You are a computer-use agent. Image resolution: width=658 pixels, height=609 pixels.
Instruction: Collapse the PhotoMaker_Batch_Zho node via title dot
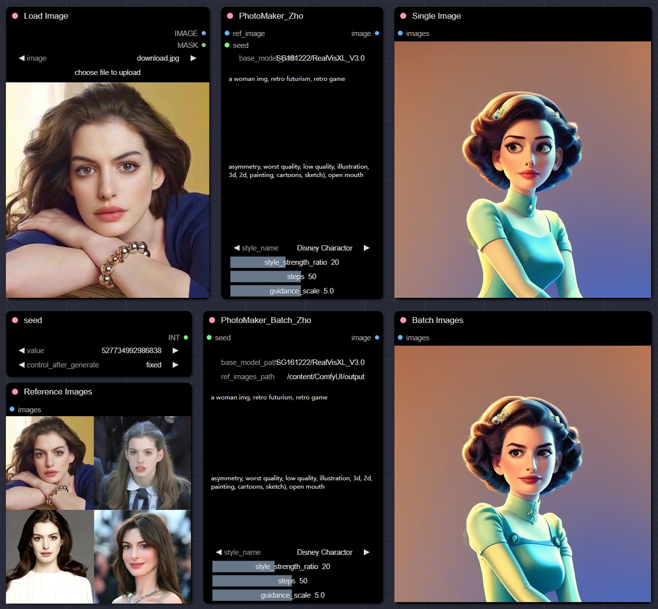click(x=212, y=320)
